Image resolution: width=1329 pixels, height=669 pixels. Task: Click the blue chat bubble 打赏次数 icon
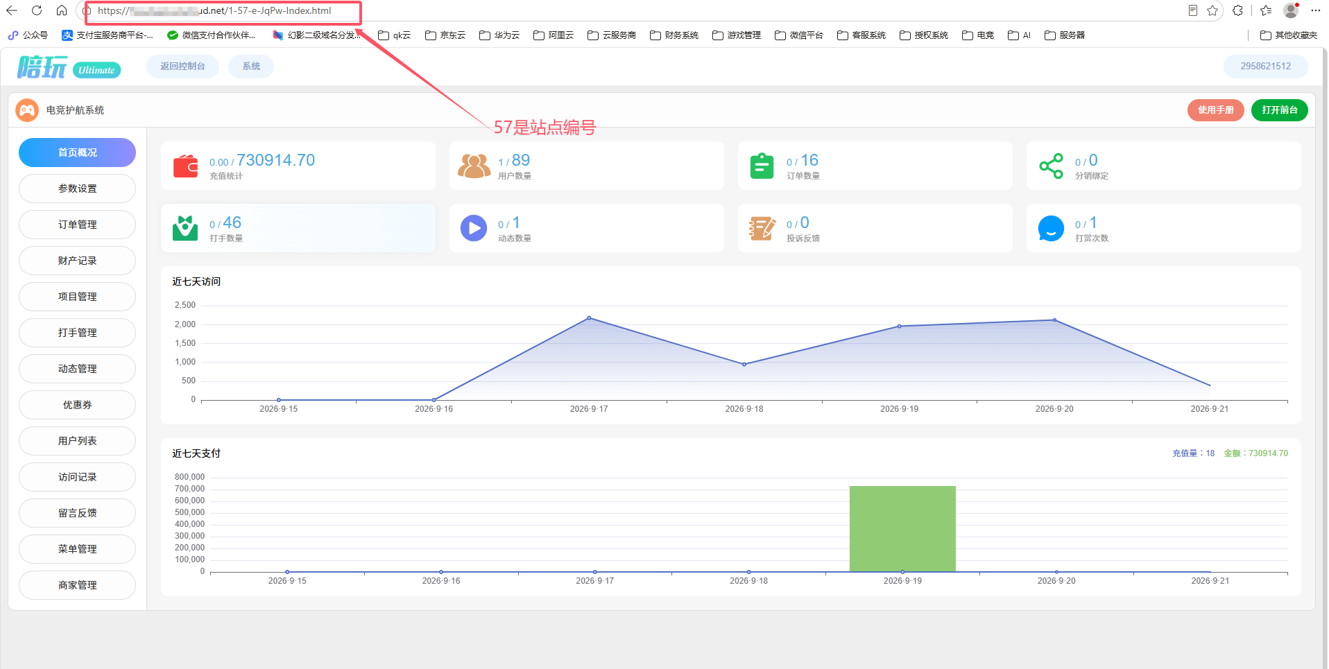click(1051, 228)
